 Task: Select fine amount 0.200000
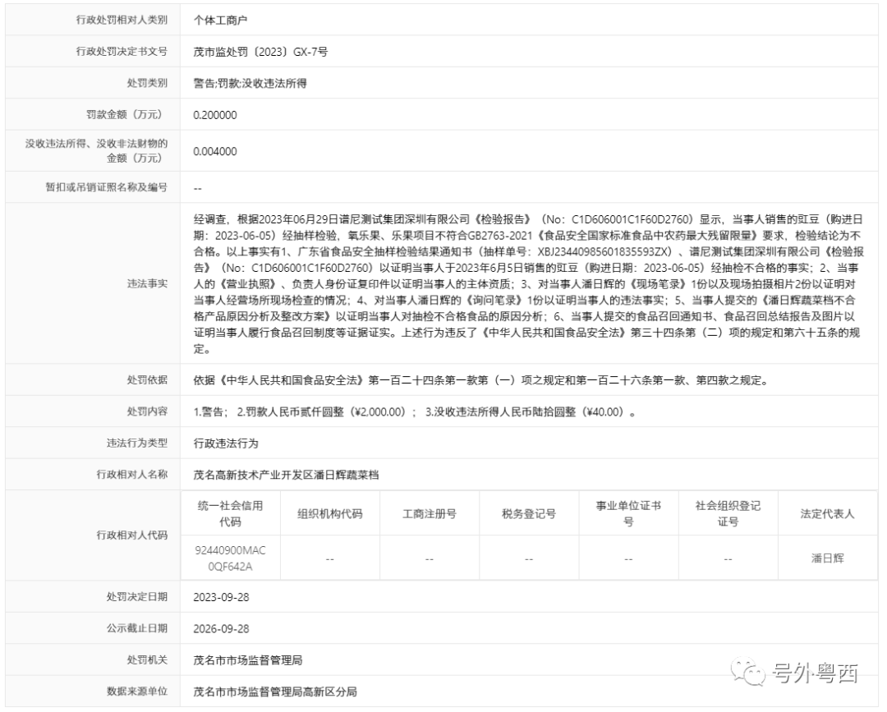[215, 115]
